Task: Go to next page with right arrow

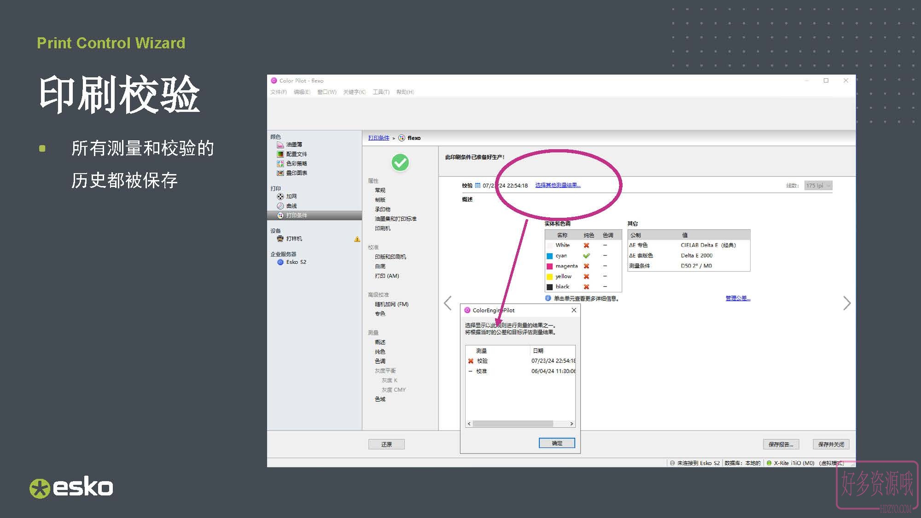Action: click(846, 303)
